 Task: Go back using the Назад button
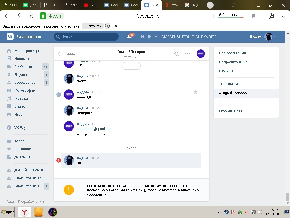pos(67,53)
